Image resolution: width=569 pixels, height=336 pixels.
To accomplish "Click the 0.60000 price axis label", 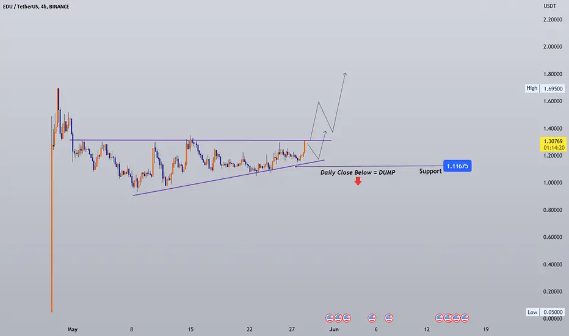I will pos(553,237).
